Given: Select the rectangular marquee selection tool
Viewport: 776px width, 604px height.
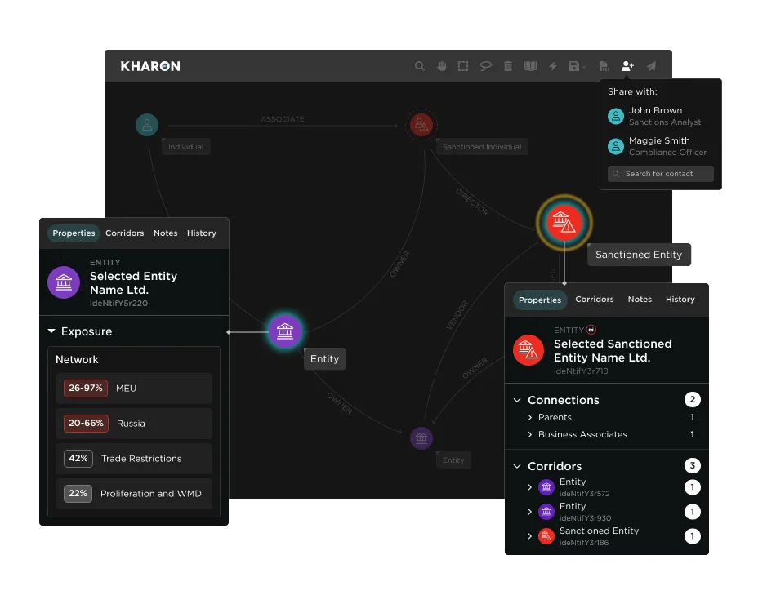Looking at the screenshot, I should click(x=463, y=66).
